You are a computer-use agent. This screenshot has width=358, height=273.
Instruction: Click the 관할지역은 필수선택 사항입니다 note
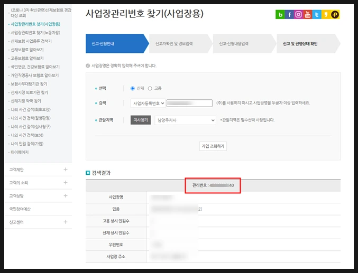pyautogui.click(x=247, y=120)
